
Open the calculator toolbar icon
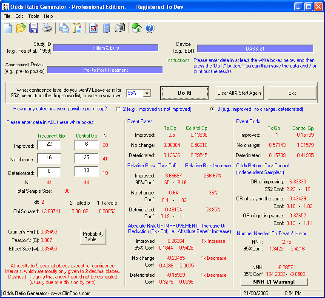[x=107, y=28]
